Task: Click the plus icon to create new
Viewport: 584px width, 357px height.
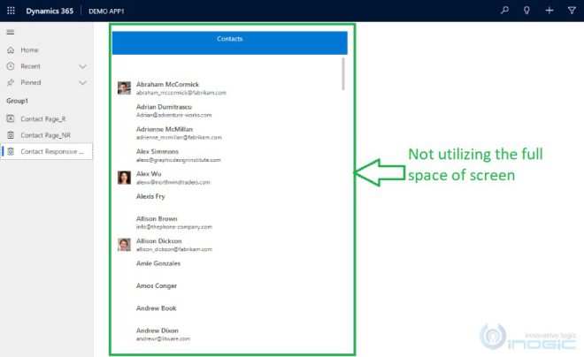Action: 549,11
